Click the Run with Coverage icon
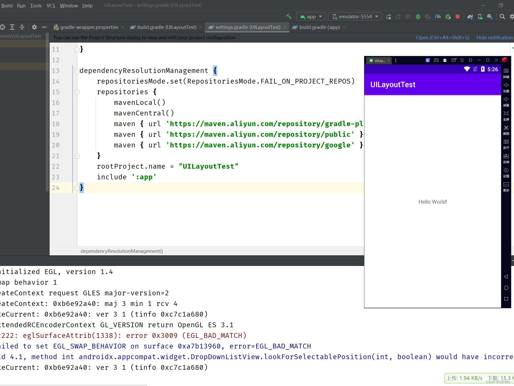514x386 pixels. (428, 17)
